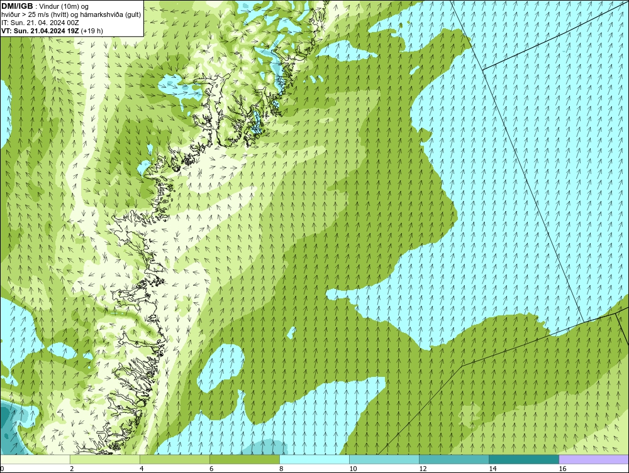Click the 6–8 m/s green legend swatch

(245, 459)
